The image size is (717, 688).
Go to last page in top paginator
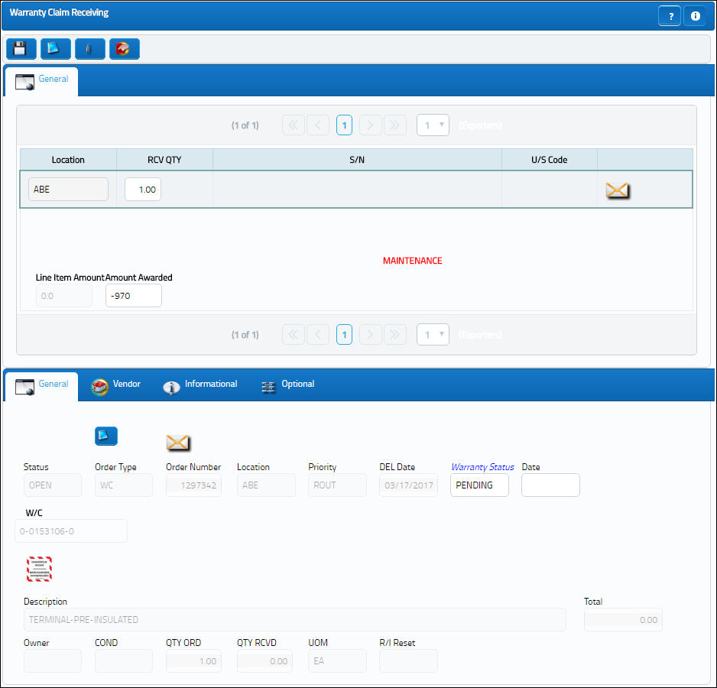pos(395,125)
